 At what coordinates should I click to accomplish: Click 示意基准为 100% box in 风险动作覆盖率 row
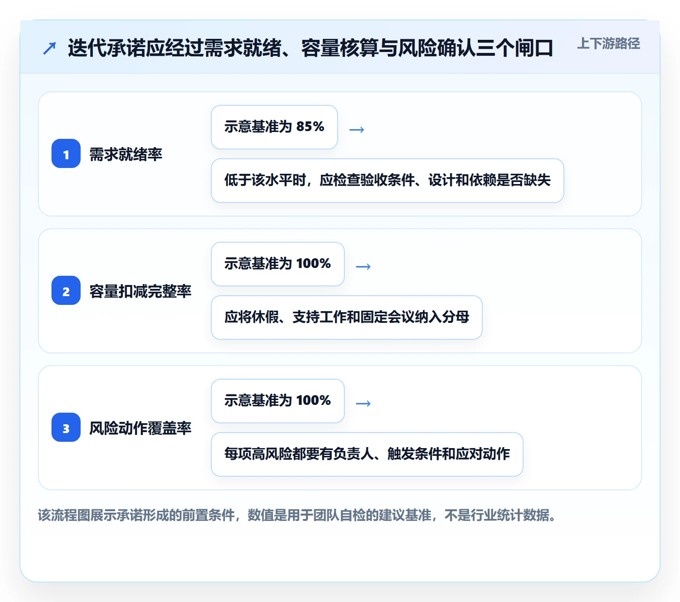(x=278, y=401)
